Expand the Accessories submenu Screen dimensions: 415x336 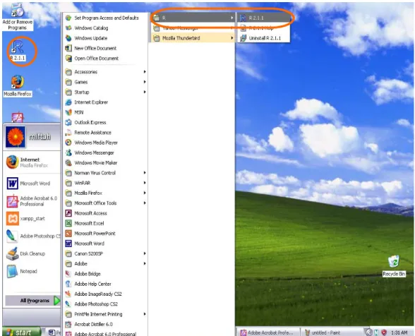[106, 72]
